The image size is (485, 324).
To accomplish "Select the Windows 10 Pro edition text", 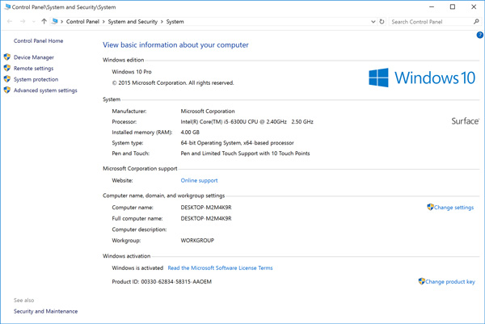I will 132,72.
